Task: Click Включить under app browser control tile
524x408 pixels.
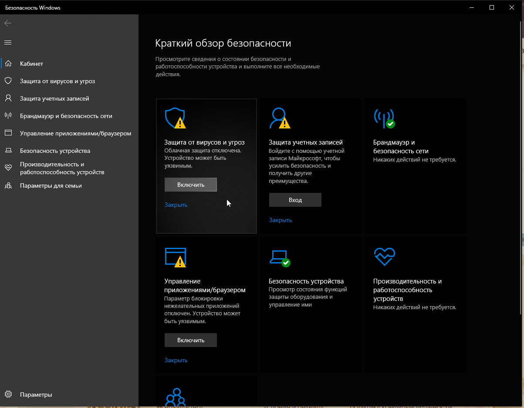Action: [x=191, y=340]
